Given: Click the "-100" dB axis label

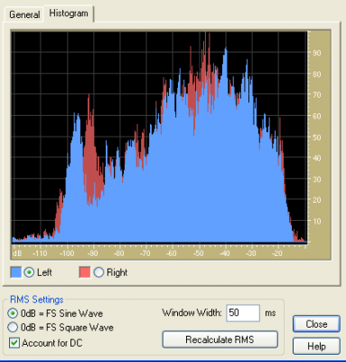Looking at the screenshot, I should point(66,253).
